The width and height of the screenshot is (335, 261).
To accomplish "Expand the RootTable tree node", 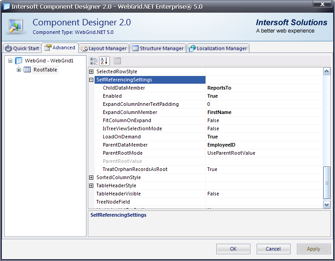I will [x=19, y=70].
